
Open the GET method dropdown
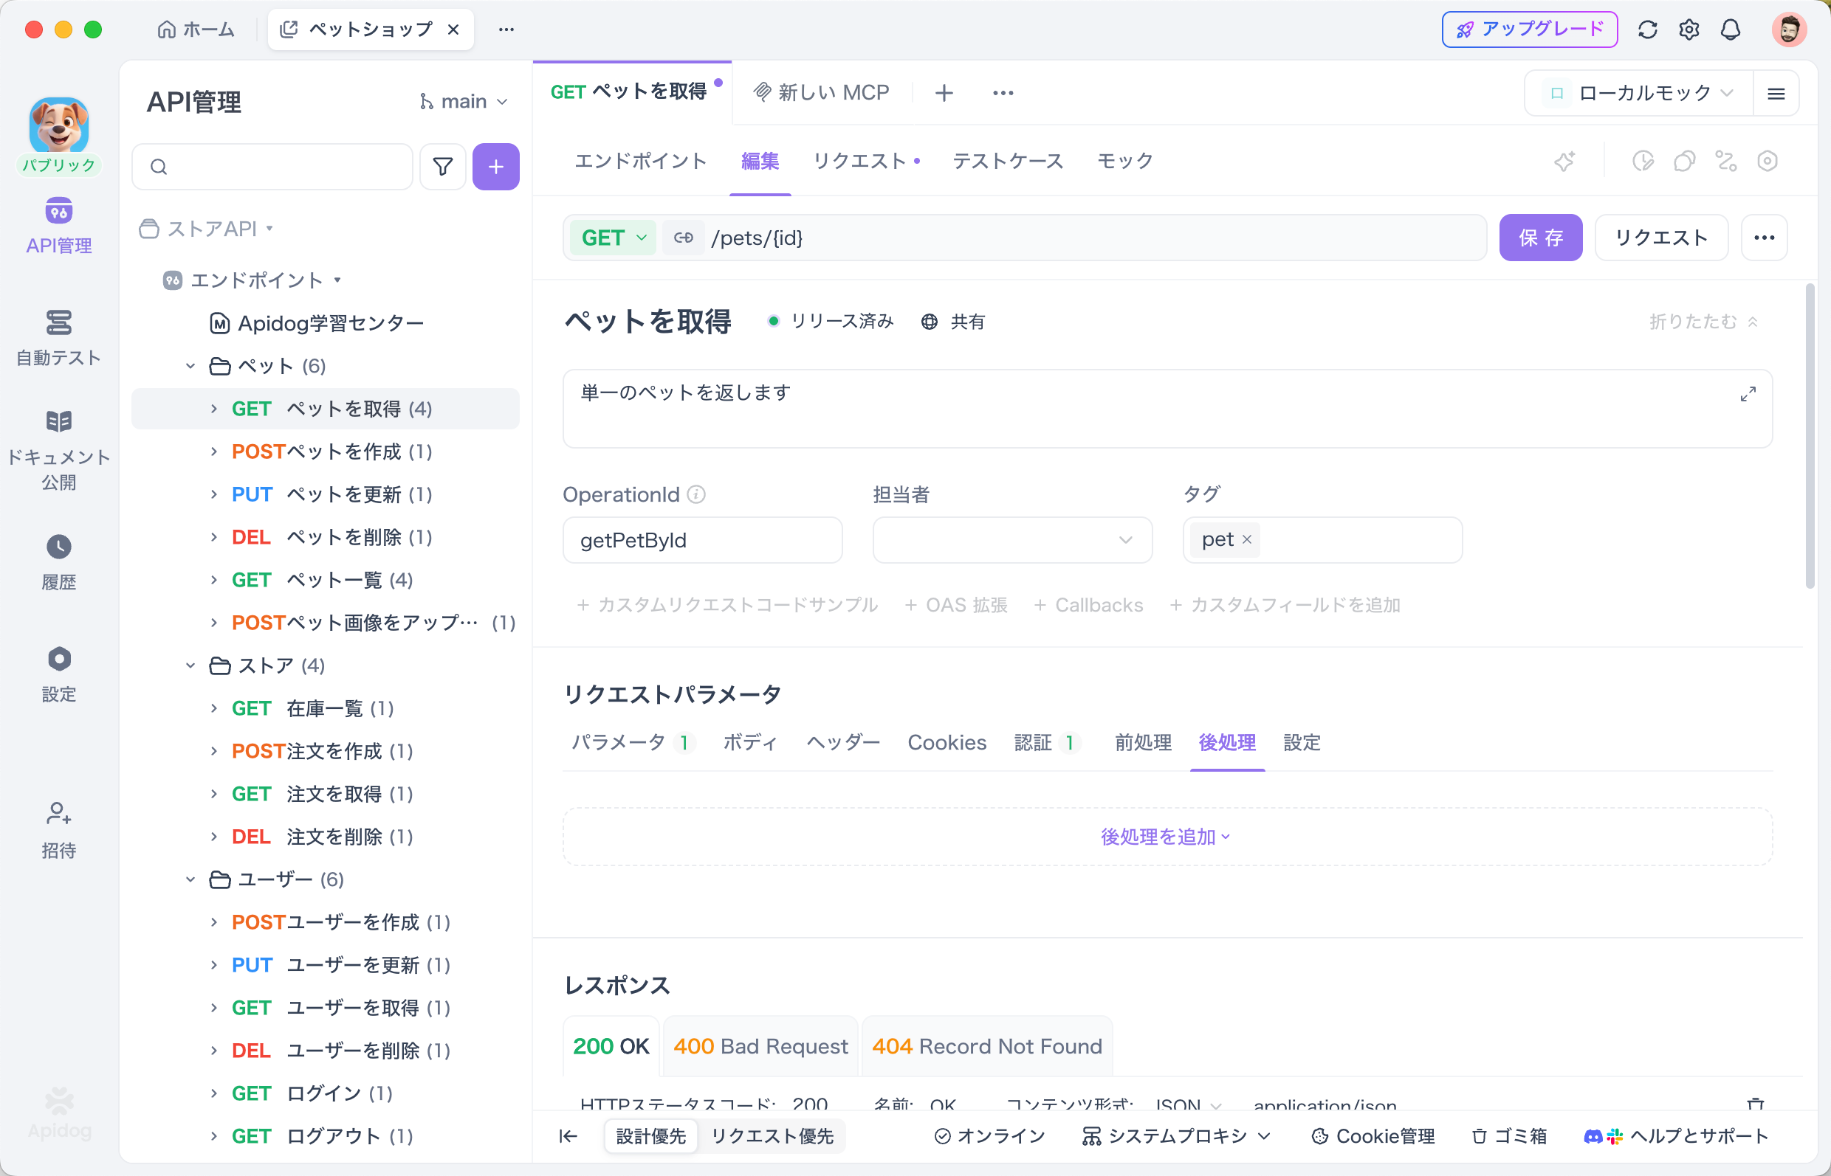click(x=614, y=238)
